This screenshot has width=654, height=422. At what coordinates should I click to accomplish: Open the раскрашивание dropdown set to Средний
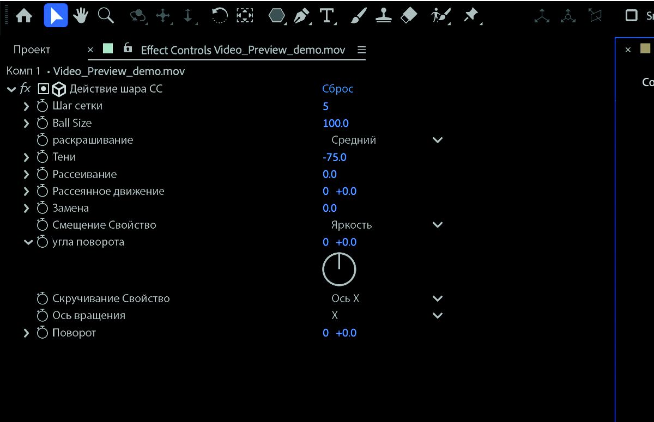tap(386, 140)
